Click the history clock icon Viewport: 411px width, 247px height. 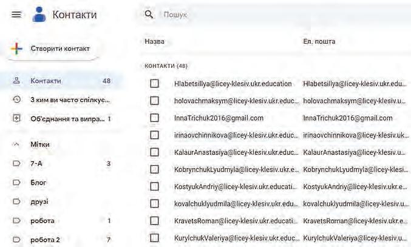(x=16, y=100)
